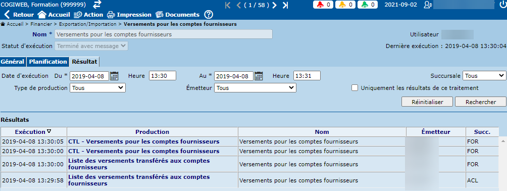Open the calendar picker for Du date

pyautogui.click(x=114, y=76)
